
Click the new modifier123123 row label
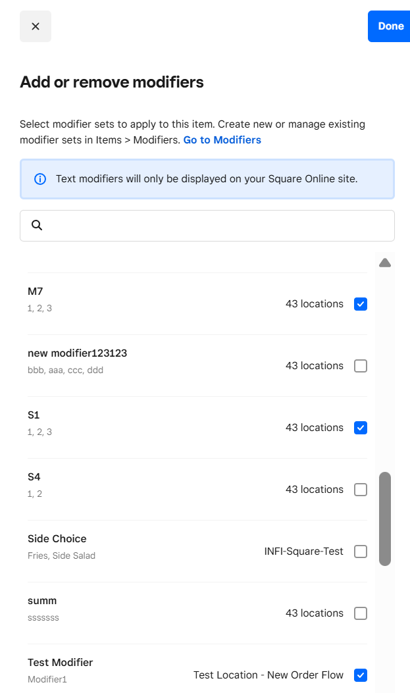(x=77, y=353)
